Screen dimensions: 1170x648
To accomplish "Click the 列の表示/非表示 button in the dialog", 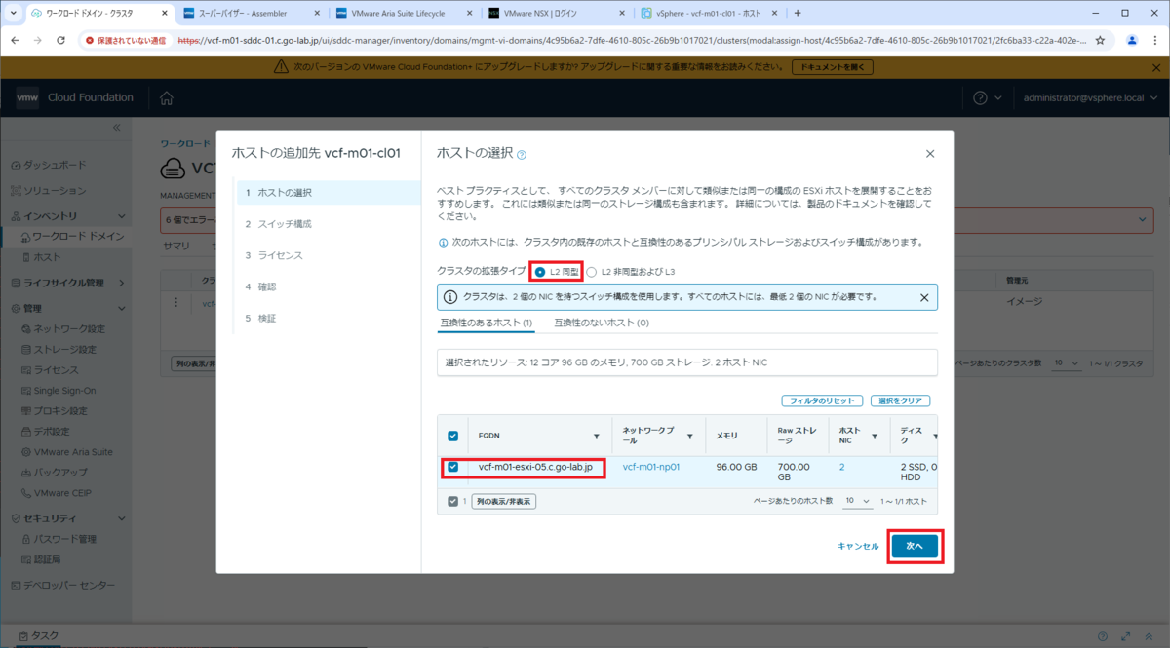I will pyautogui.click(x=504, y=501).
